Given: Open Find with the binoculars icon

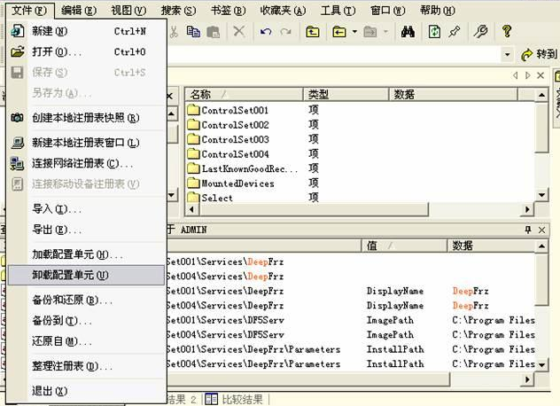Looking at the screenshot, I should point(408,32).
